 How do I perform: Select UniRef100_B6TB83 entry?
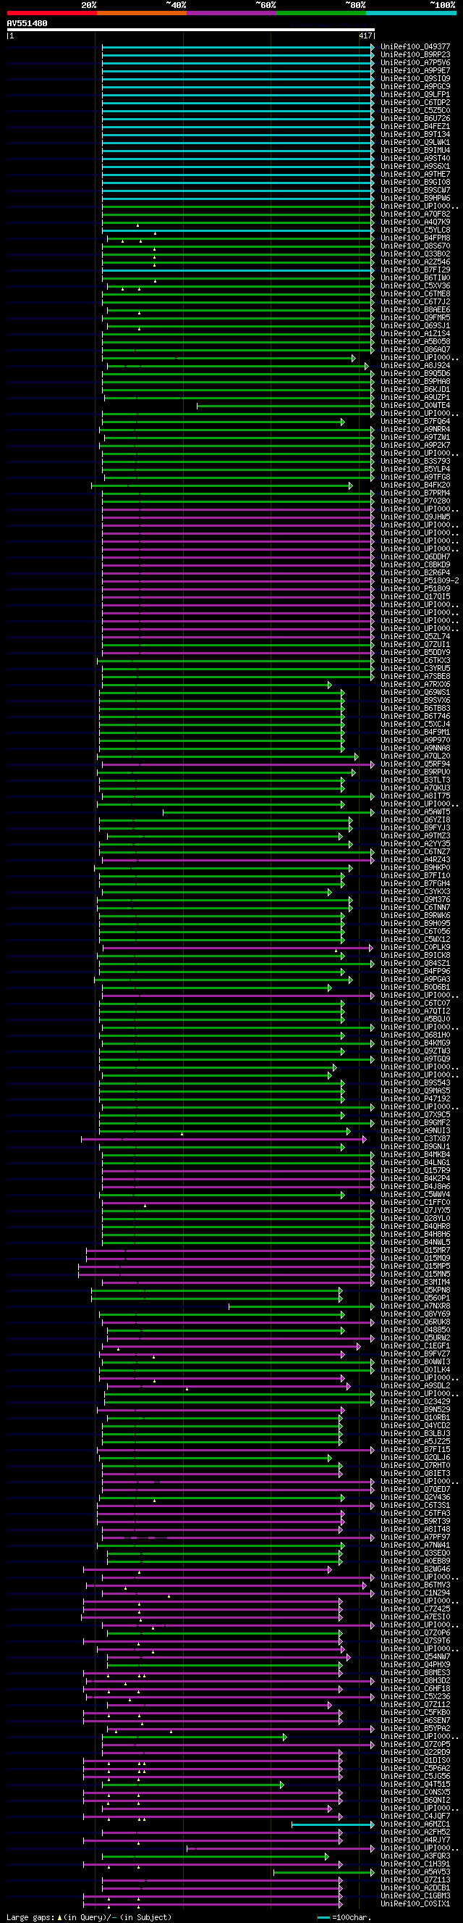tap(415, 708)
